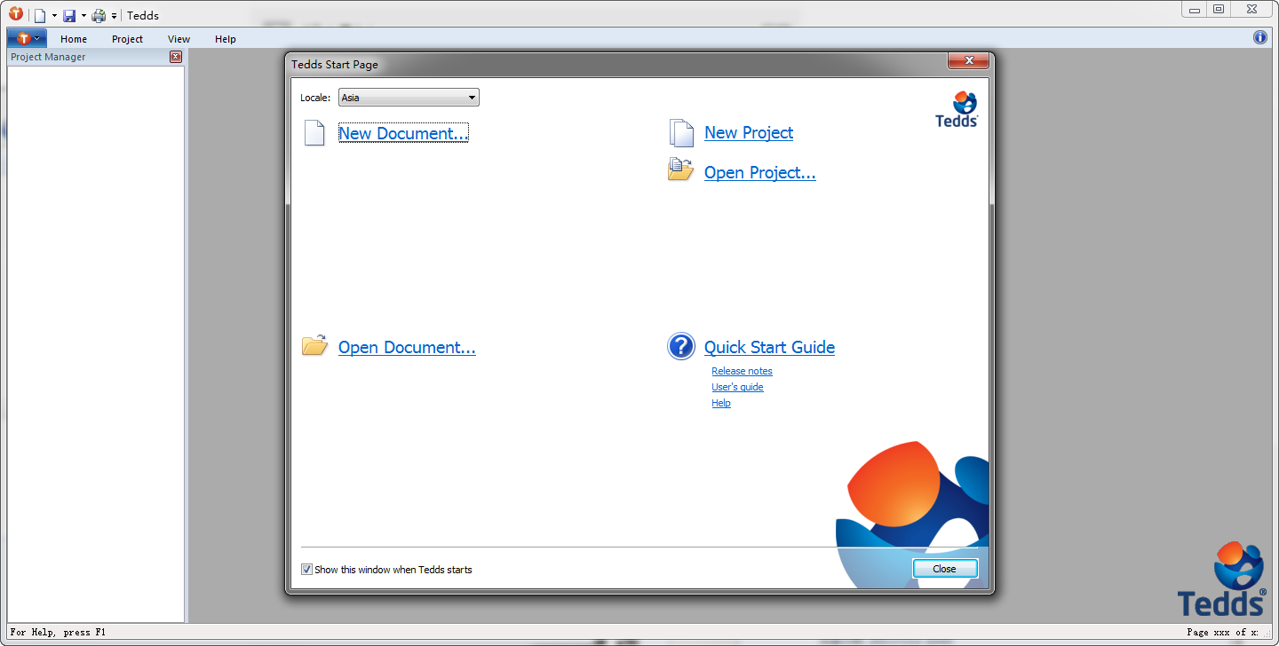Minimize the main Tedds window
This screenshot has width=1279, height=646.
point(1195,10)
